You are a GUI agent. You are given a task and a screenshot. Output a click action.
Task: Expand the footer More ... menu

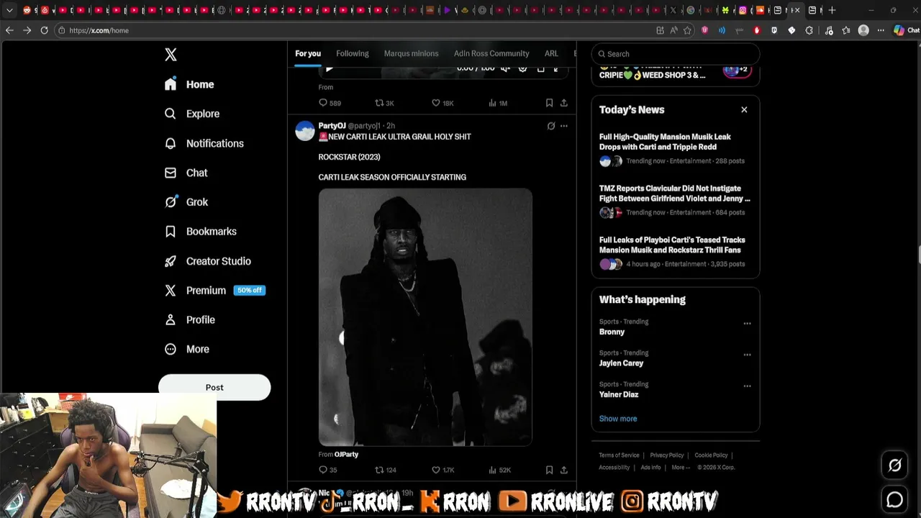tap(681, 468)
